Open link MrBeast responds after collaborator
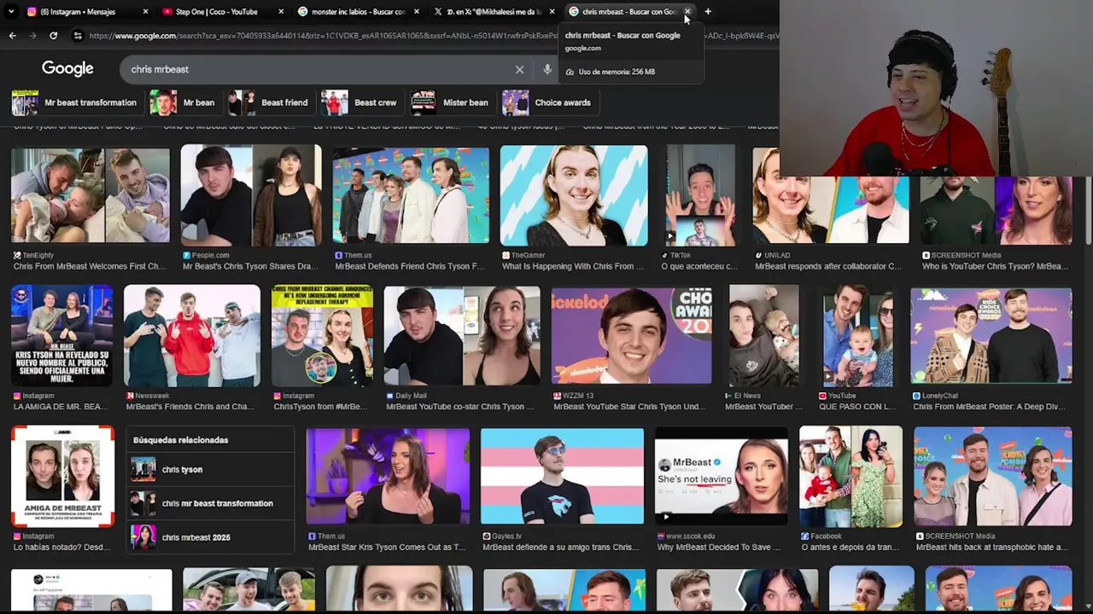Screen dimensions: 1093x614 click(x=828, y=266)
